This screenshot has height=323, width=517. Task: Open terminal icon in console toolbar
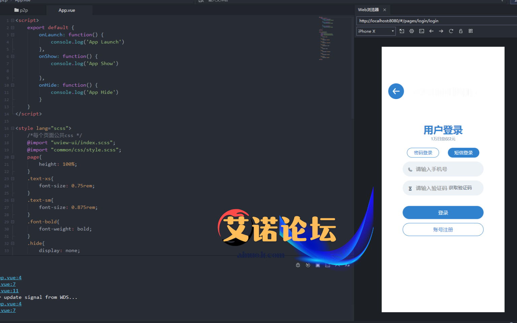point(328,265)
